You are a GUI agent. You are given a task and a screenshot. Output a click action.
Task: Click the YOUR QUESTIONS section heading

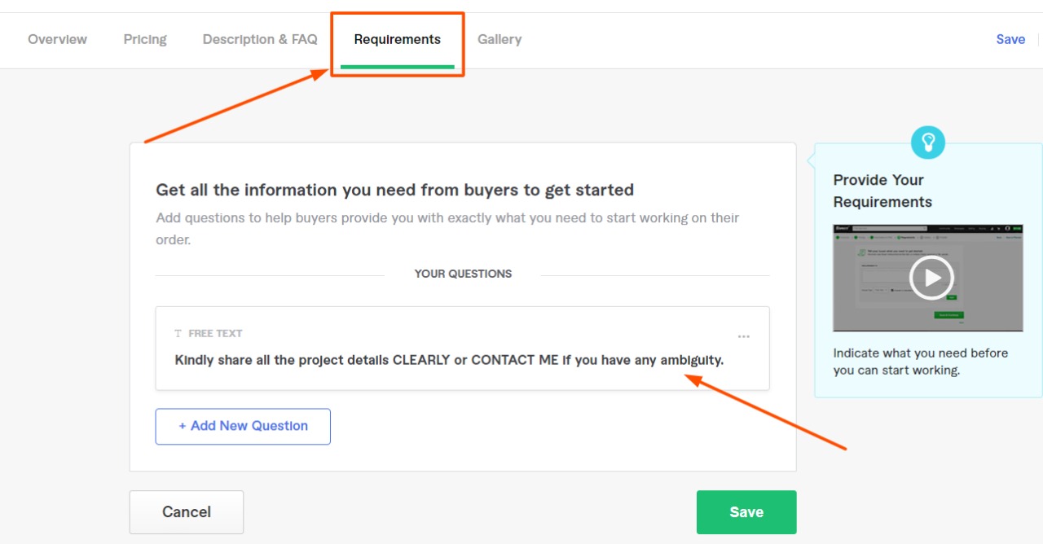[463, 274]
